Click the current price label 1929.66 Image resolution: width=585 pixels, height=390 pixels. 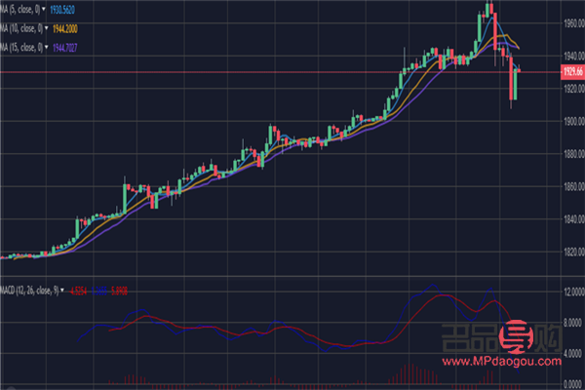(572, 71)
